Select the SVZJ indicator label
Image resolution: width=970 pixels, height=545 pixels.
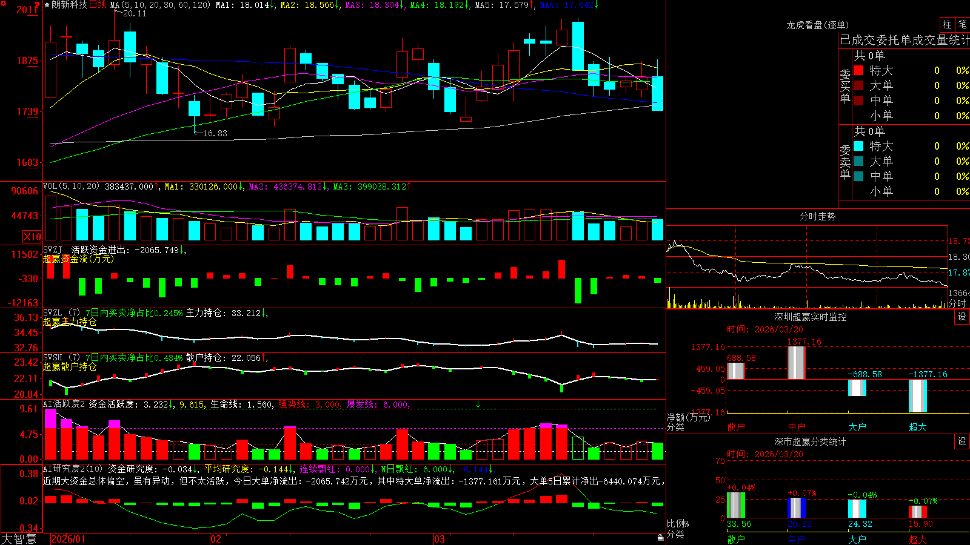(53, 249)
